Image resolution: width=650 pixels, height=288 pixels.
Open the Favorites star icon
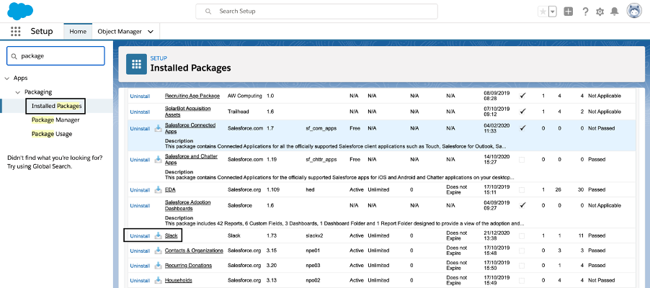pos(543,12)
